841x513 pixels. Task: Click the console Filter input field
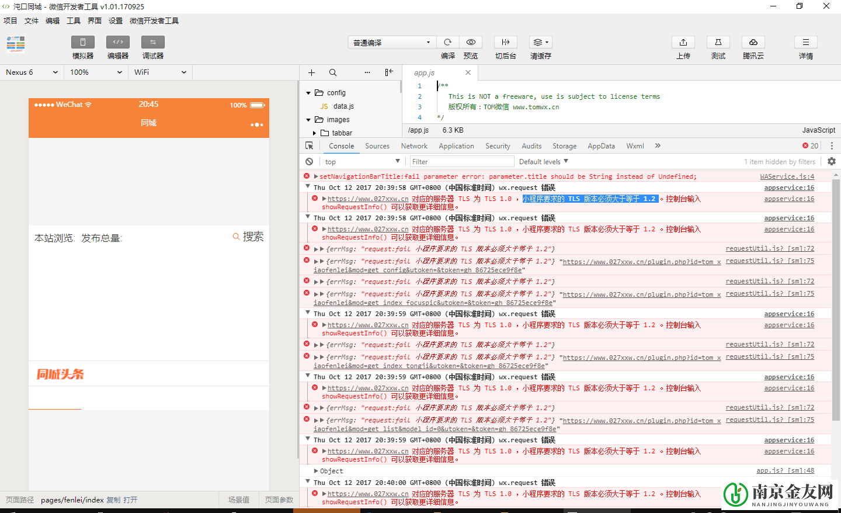tap(461, 162)
